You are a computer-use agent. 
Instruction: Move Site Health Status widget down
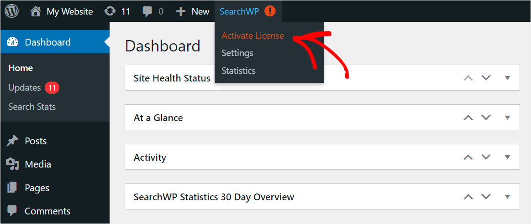pyautogui.click(x=486, y=78)
